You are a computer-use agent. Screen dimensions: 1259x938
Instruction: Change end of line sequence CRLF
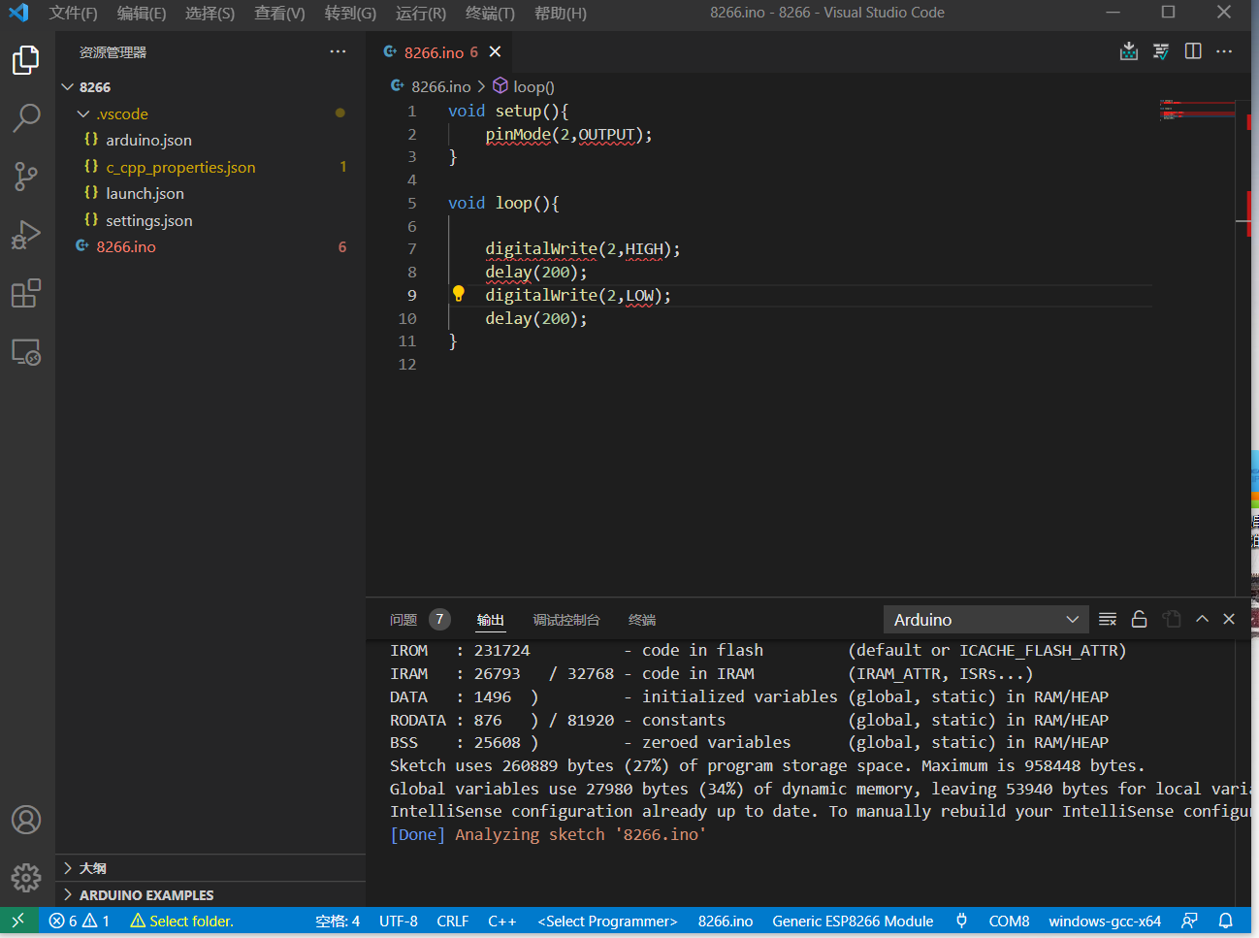[x=453, y=921]
